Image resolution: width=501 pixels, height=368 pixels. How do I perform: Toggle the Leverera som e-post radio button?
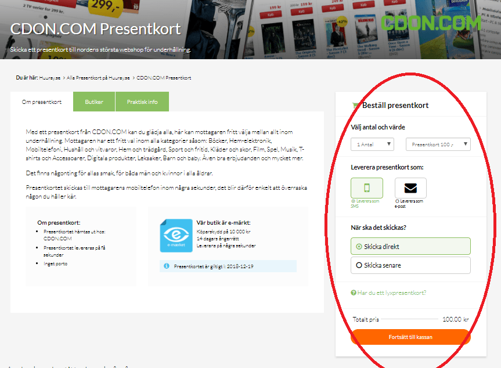coord(397,201)
